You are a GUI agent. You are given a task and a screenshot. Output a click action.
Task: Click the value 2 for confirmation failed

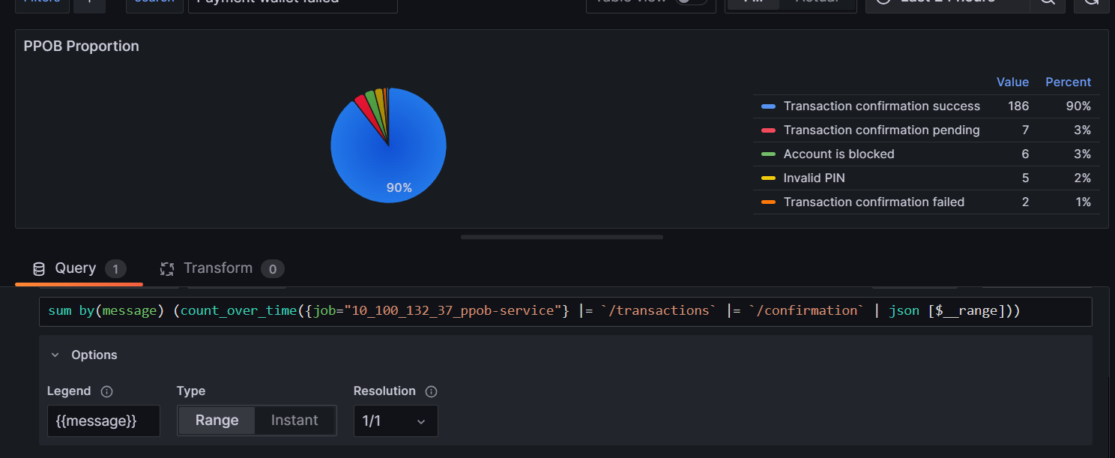pyautogui.click(x=1025, y=202)
